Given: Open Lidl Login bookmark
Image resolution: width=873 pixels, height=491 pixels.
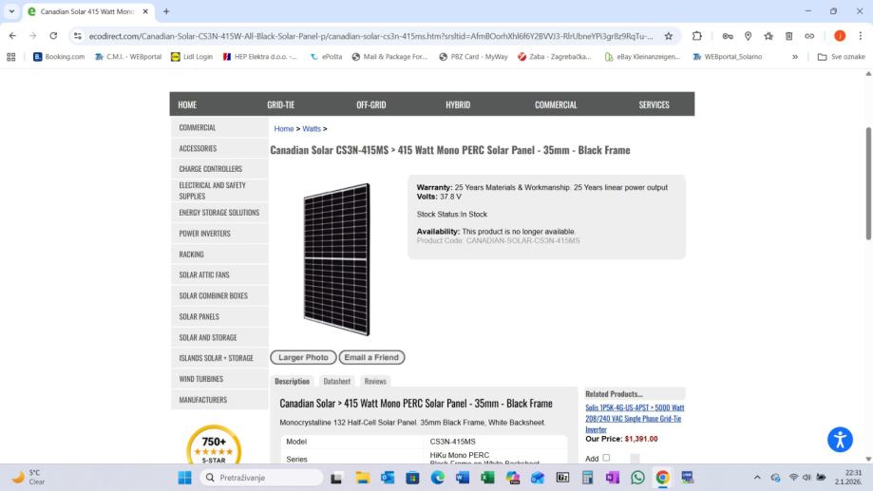Looking at the screenshot, I should tap(192, 57).
